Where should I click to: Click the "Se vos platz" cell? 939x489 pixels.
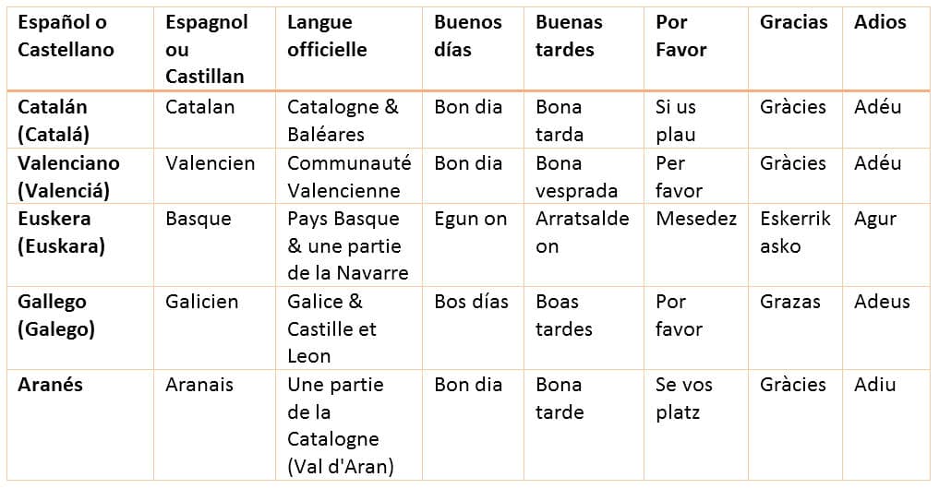[x=684, y=398]
